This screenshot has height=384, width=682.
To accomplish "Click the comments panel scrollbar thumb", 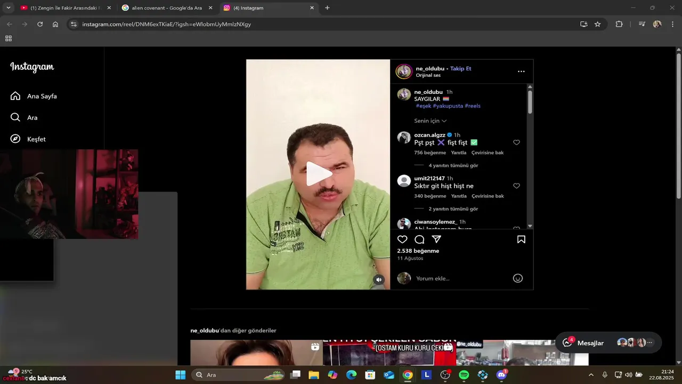I will (530, 101).
